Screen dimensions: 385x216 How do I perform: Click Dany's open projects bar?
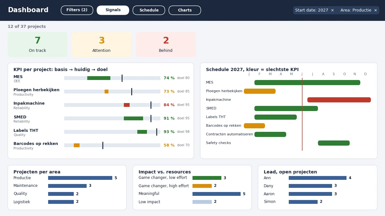310,186
